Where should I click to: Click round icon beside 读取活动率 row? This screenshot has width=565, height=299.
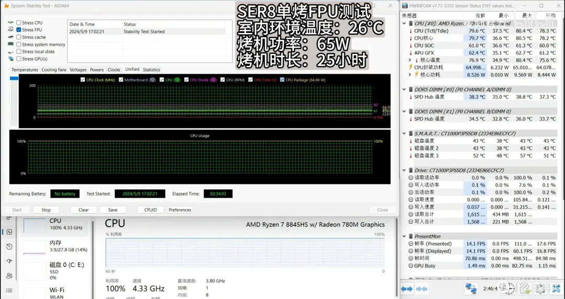pyautogui.click(x=411, y=178)
